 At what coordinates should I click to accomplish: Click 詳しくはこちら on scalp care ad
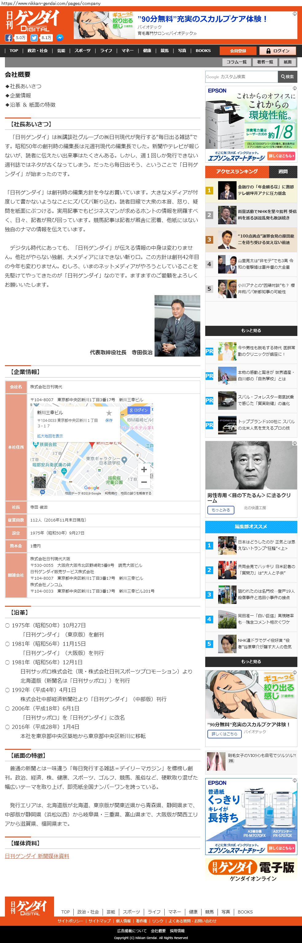pos(225,733)
